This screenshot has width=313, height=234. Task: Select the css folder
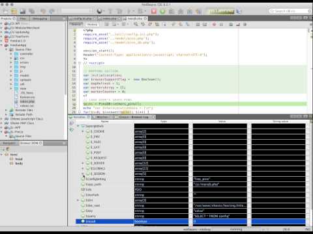(x=22, y=58)
